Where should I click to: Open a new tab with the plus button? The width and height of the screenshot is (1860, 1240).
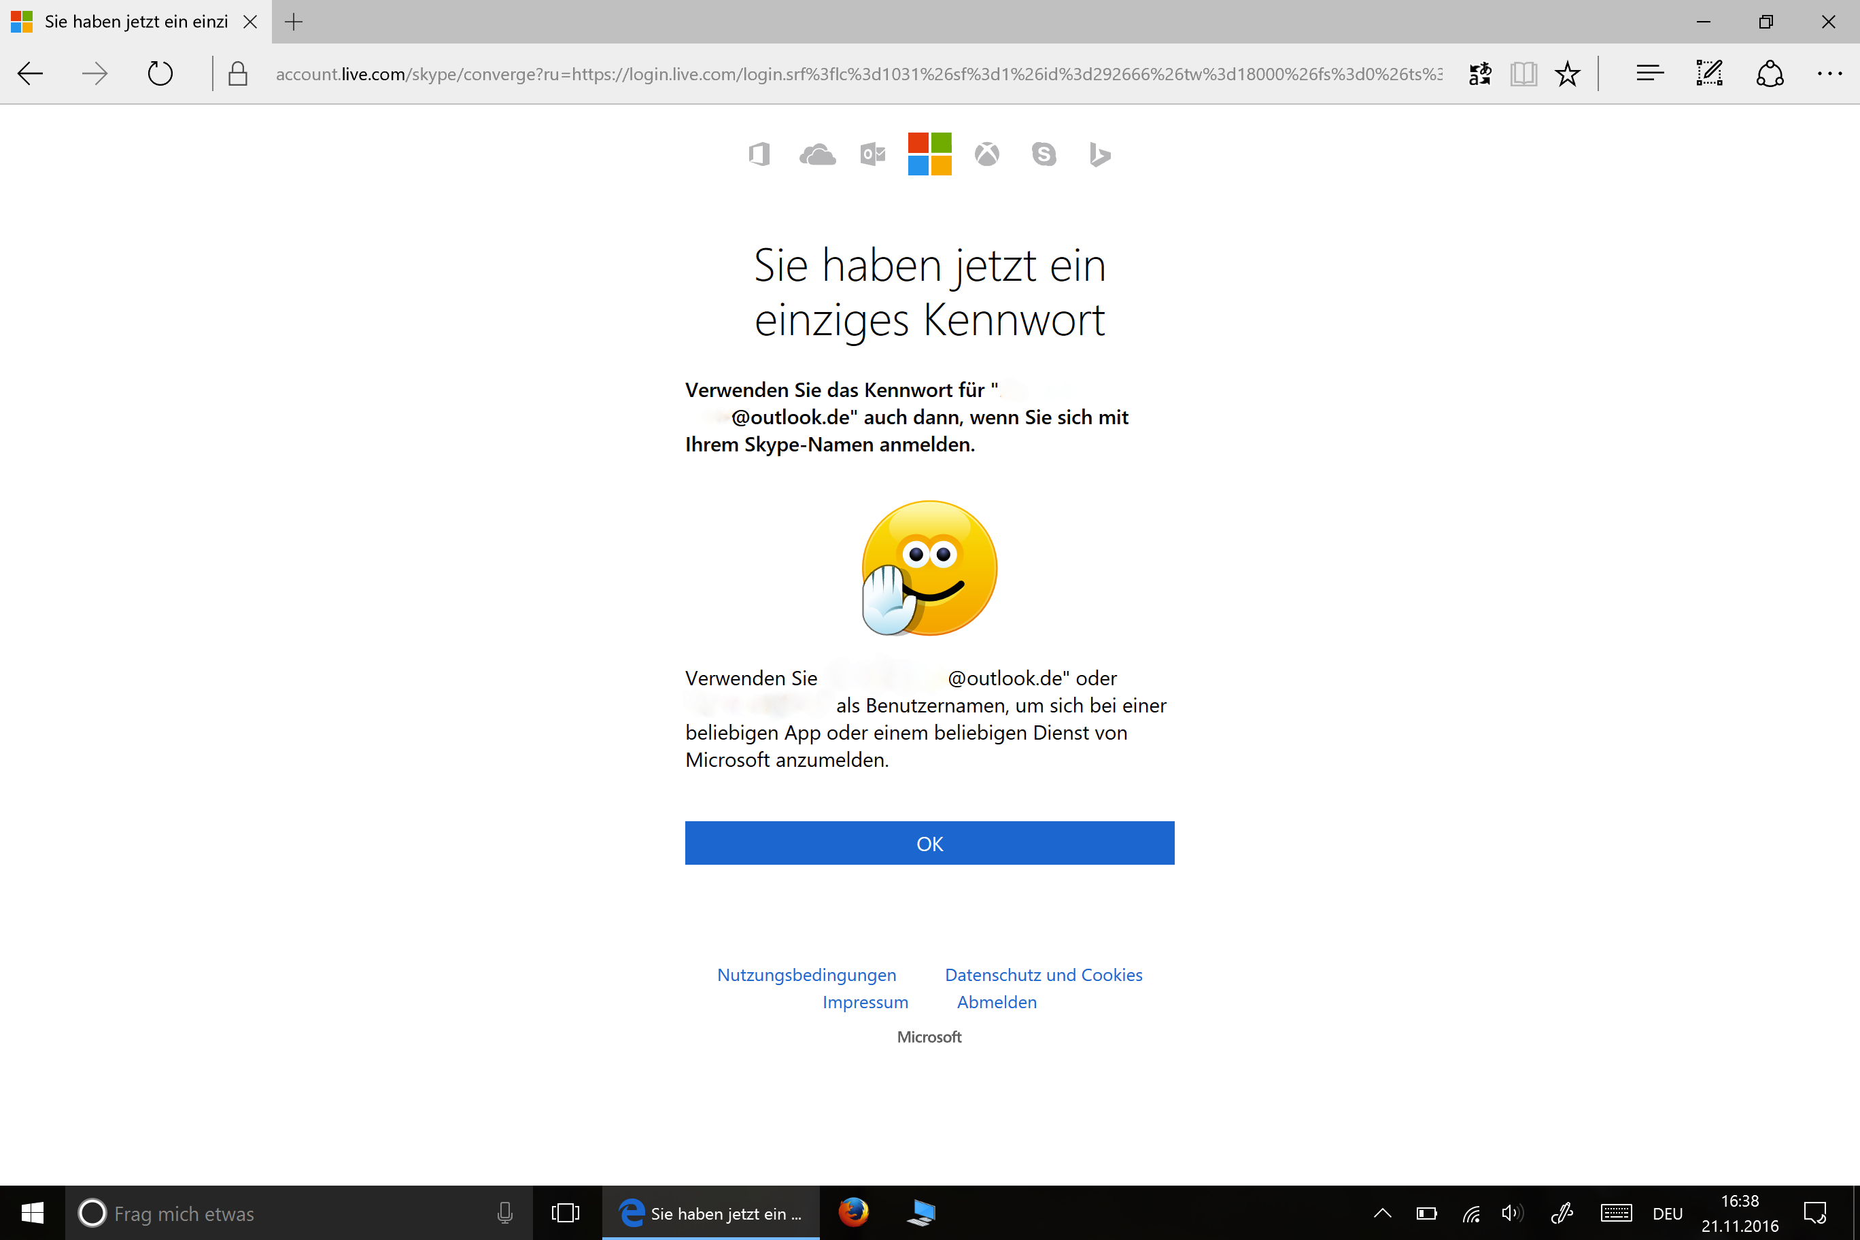294,21
